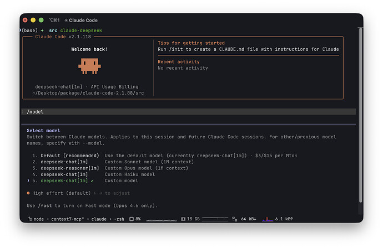The height and width of the screenshot is (248, 383).
Task: Click the selection pointer beside option 5
Action: 28,180
